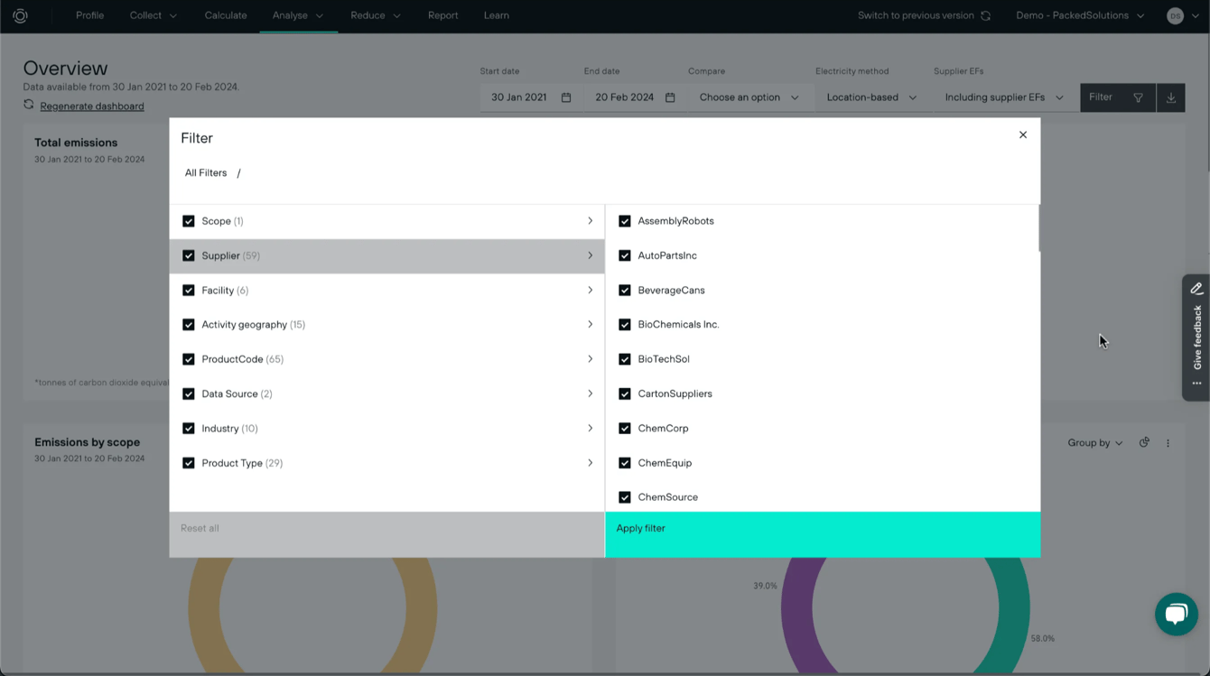
Task: Open the chat support bubble
Action: 1176,614
